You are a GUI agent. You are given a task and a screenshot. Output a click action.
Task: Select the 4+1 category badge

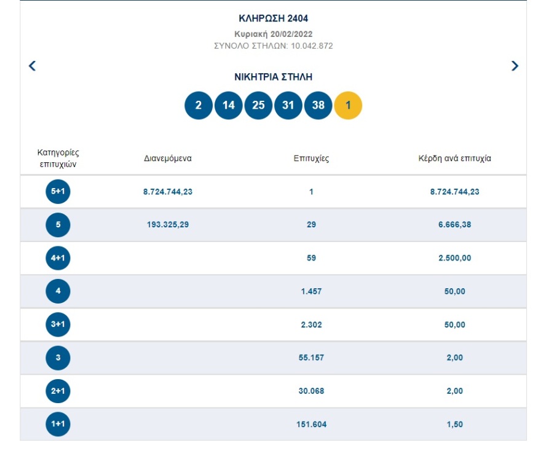pyautogui.click(x=58, y=258)
